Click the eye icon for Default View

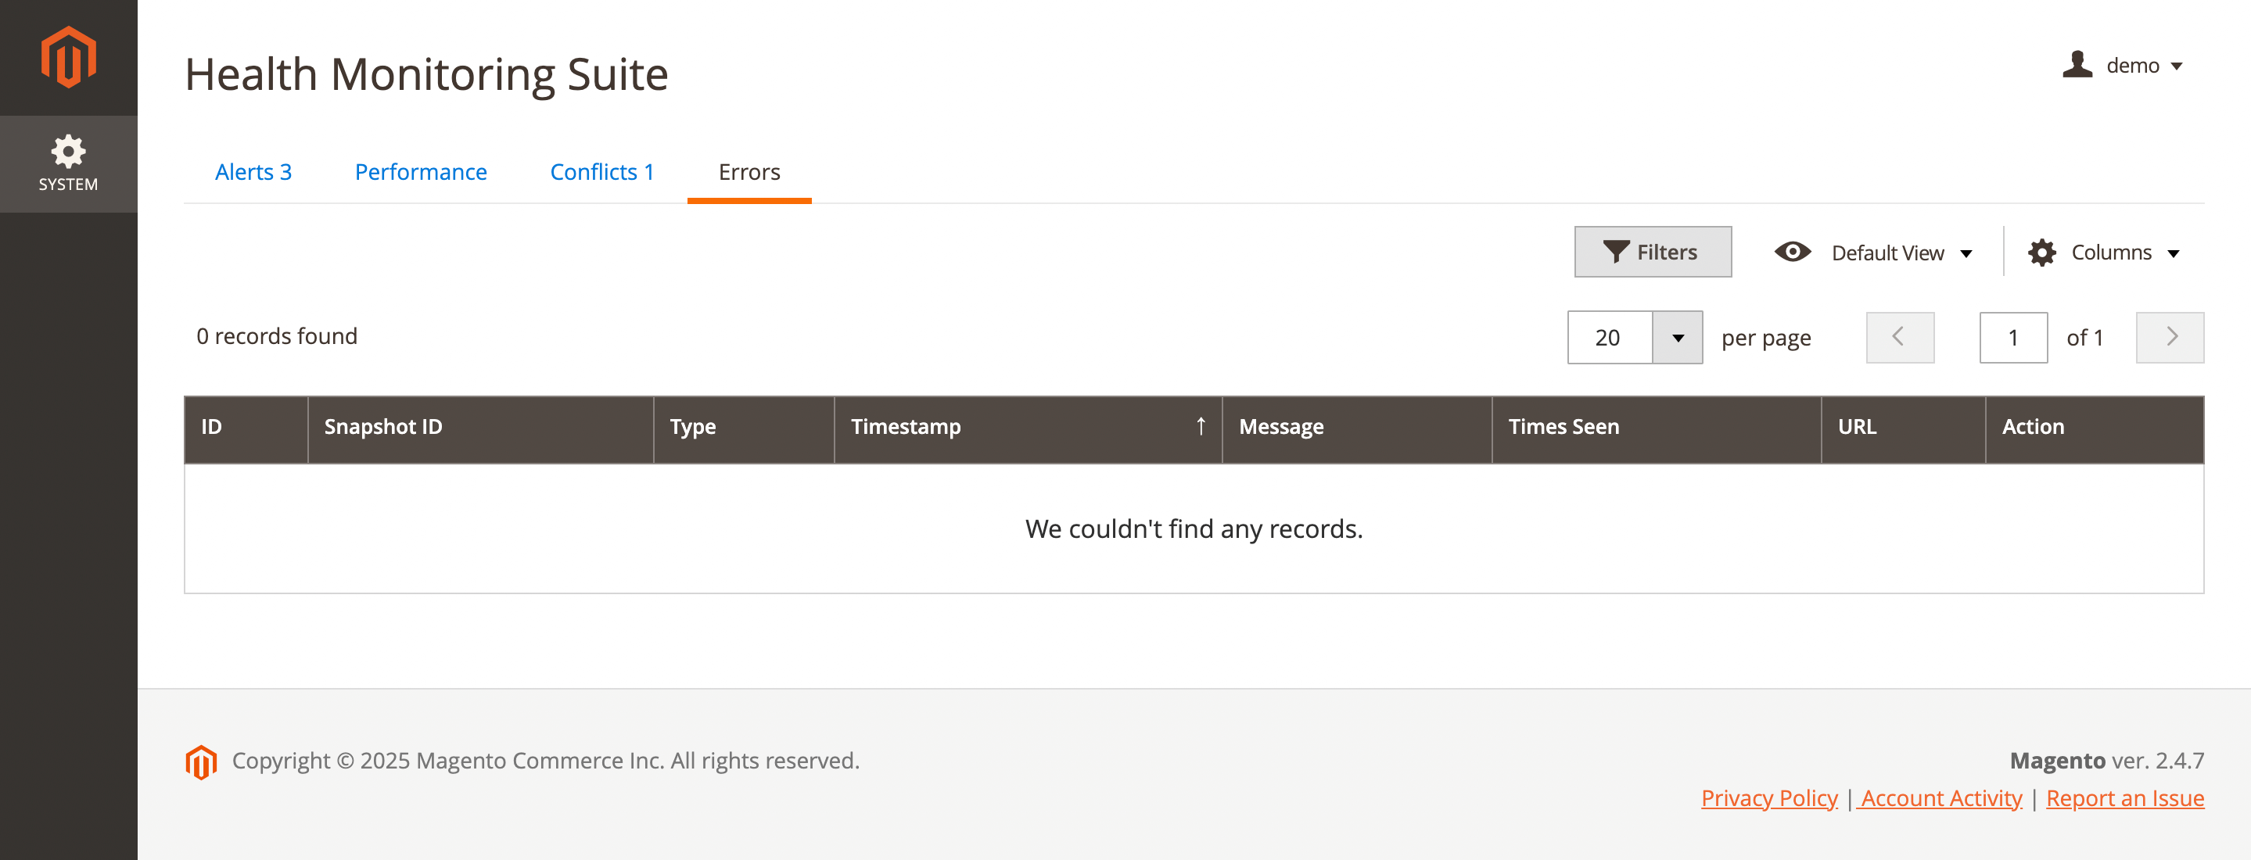pos(1792,253)
